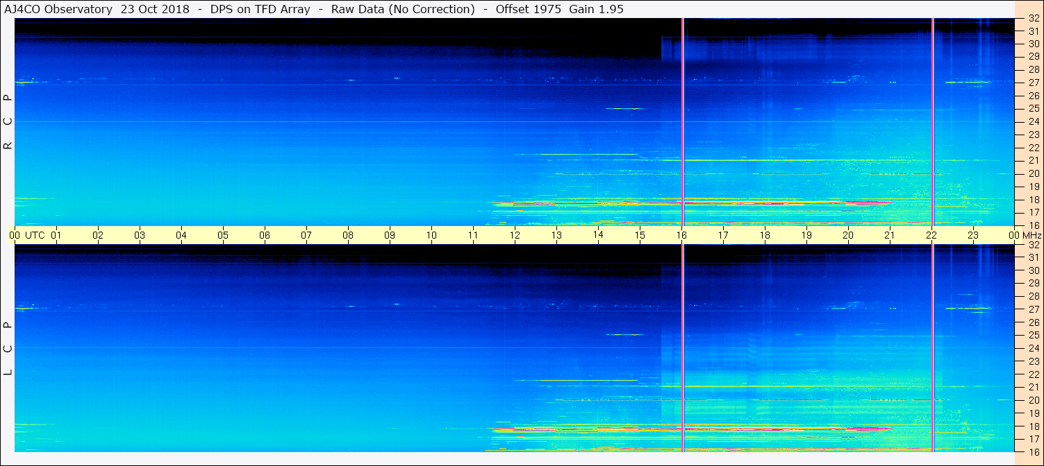1044x466 pixels.
Task: Click the 19 hour label on time axis
Action: tap(806, 235)
